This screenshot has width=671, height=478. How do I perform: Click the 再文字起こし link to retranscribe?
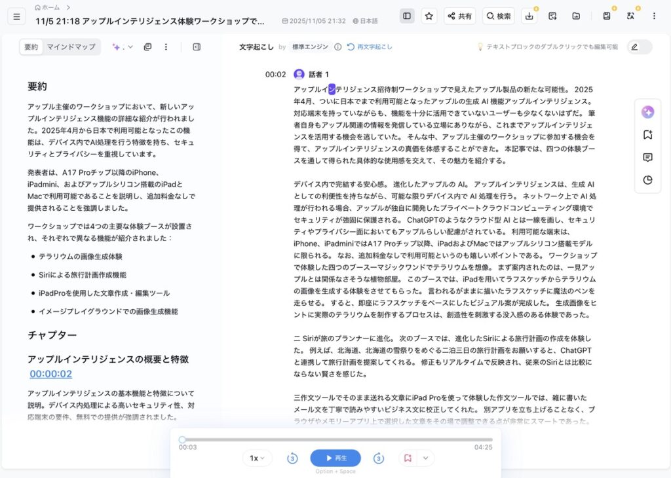click(x=374, y=47)
